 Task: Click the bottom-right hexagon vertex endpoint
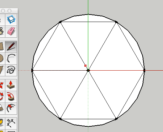click(x=116, y=119)
